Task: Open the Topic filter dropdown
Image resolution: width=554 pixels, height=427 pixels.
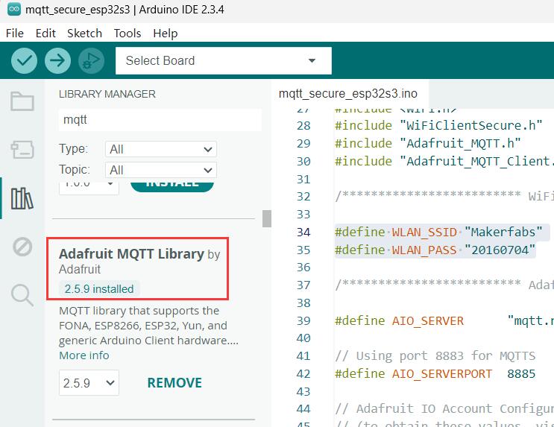Action: [x=161, y=170]
